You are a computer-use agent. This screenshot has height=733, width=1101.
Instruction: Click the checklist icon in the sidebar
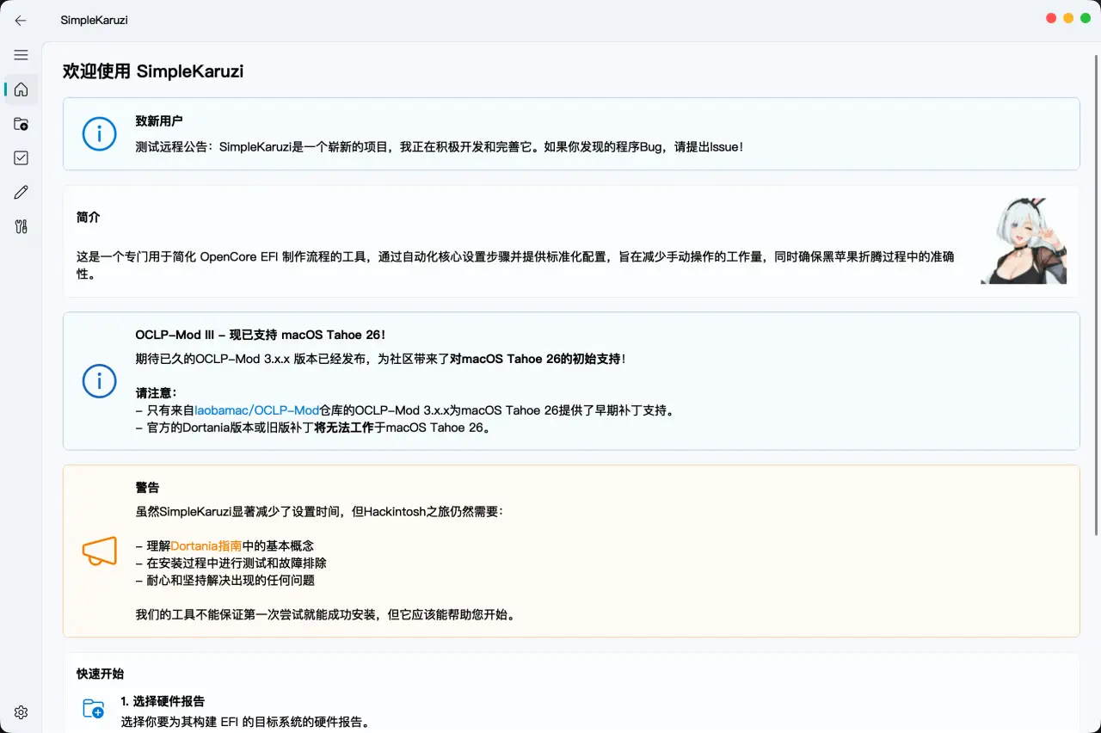coord(21,157)
